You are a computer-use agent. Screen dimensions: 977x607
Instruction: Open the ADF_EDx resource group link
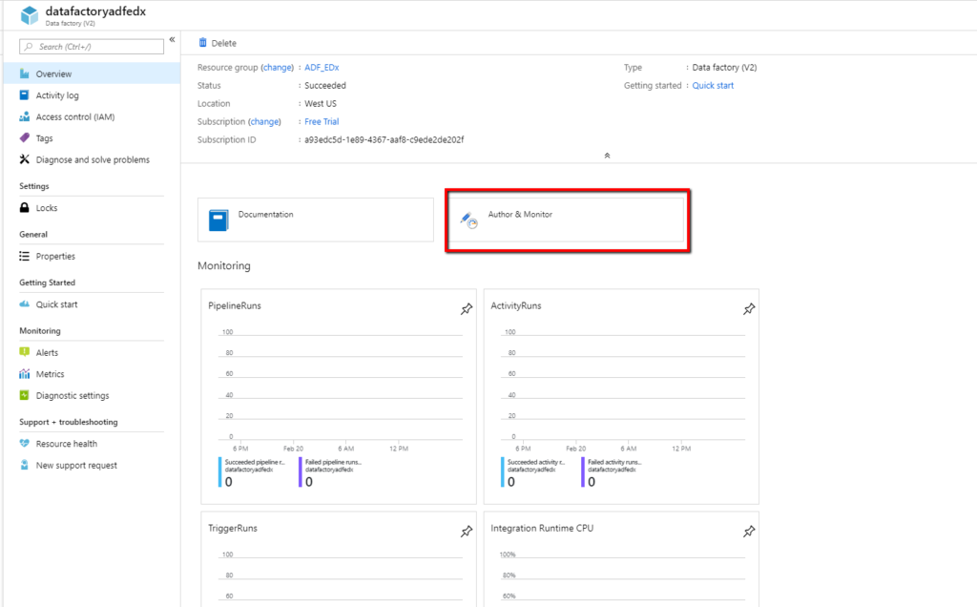click(320, 68)
